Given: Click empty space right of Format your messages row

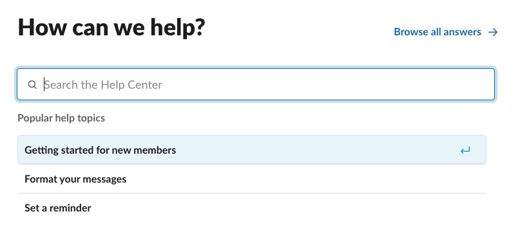Looking at the screenshot, I should pyautogui.click(x=305, y=179).
